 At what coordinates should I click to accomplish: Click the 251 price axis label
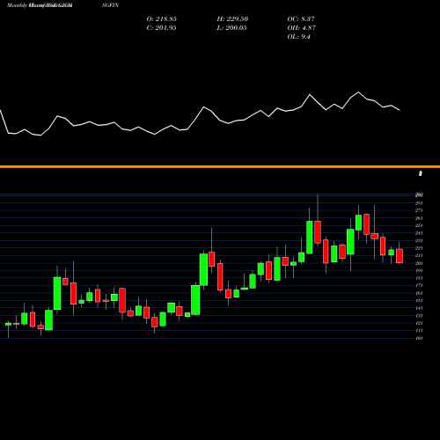(419, 225)
